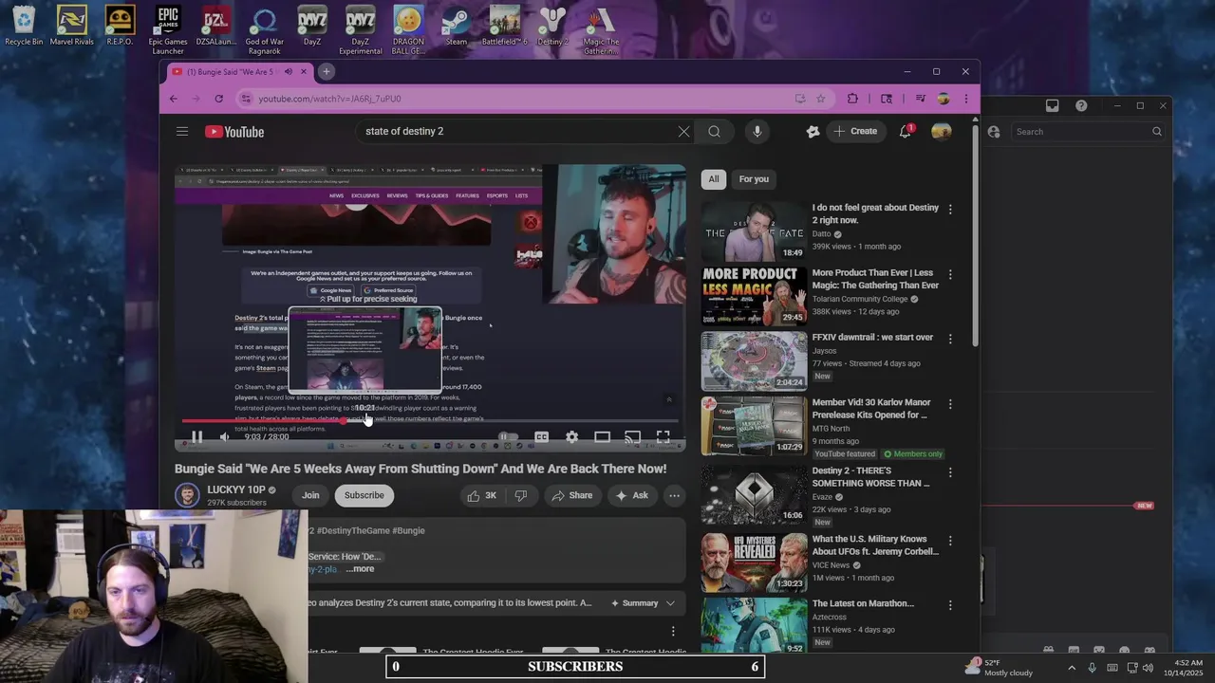Open the help icon in background window
The image size is (1215, 683).
(x=1081, y=105)
